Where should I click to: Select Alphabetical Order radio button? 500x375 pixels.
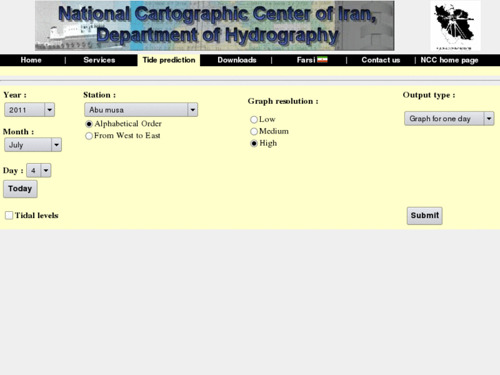tap(89, 124)
